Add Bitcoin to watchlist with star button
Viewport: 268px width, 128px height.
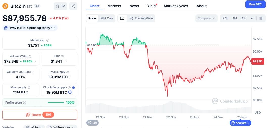tap(60, 6)
